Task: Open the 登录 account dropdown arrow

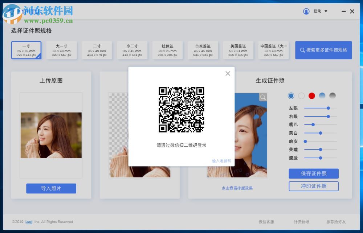Action: click(x=326, y=11)
